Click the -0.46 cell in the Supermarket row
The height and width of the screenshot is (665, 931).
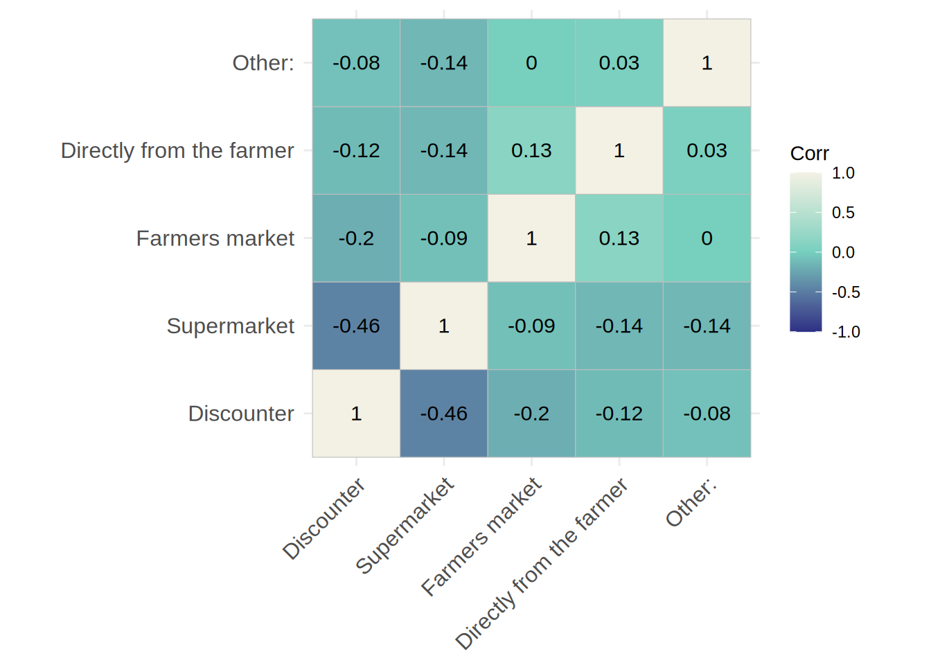pyautogui.click(x=356, y=326)
